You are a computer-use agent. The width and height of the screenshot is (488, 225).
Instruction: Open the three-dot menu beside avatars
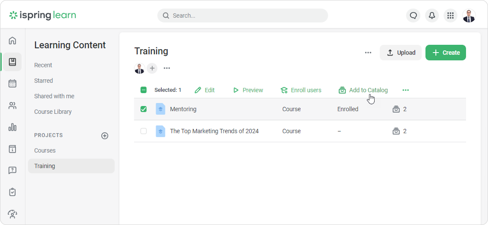pos(167,68)
